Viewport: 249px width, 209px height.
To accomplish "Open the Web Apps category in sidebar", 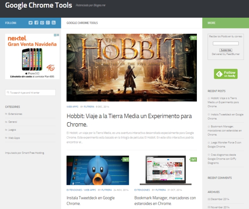I will coord(14,138).
